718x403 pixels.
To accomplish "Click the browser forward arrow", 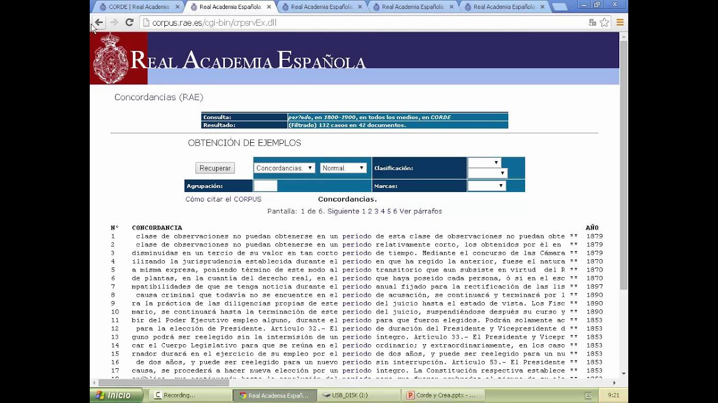I will coord(114,22).
